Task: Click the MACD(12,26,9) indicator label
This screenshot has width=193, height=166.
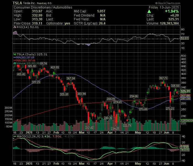Action: click(29, 136)
